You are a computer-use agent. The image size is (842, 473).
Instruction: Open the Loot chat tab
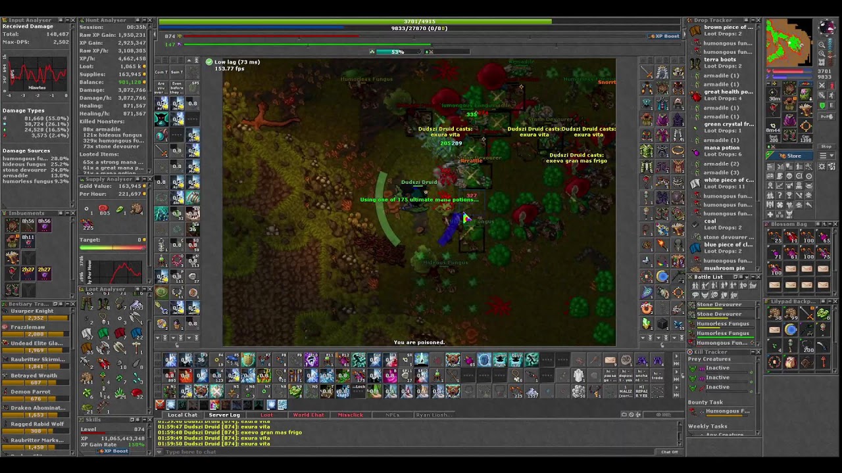266,415
